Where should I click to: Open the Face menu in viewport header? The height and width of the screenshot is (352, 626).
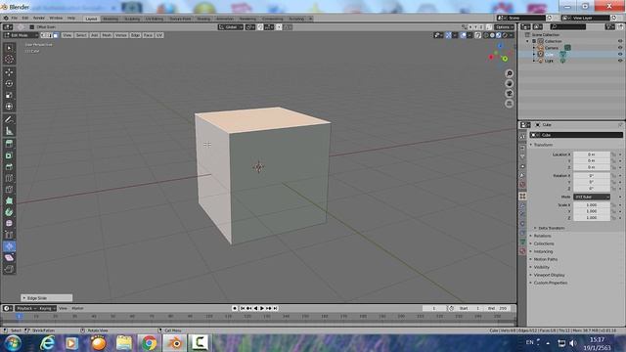148,35
